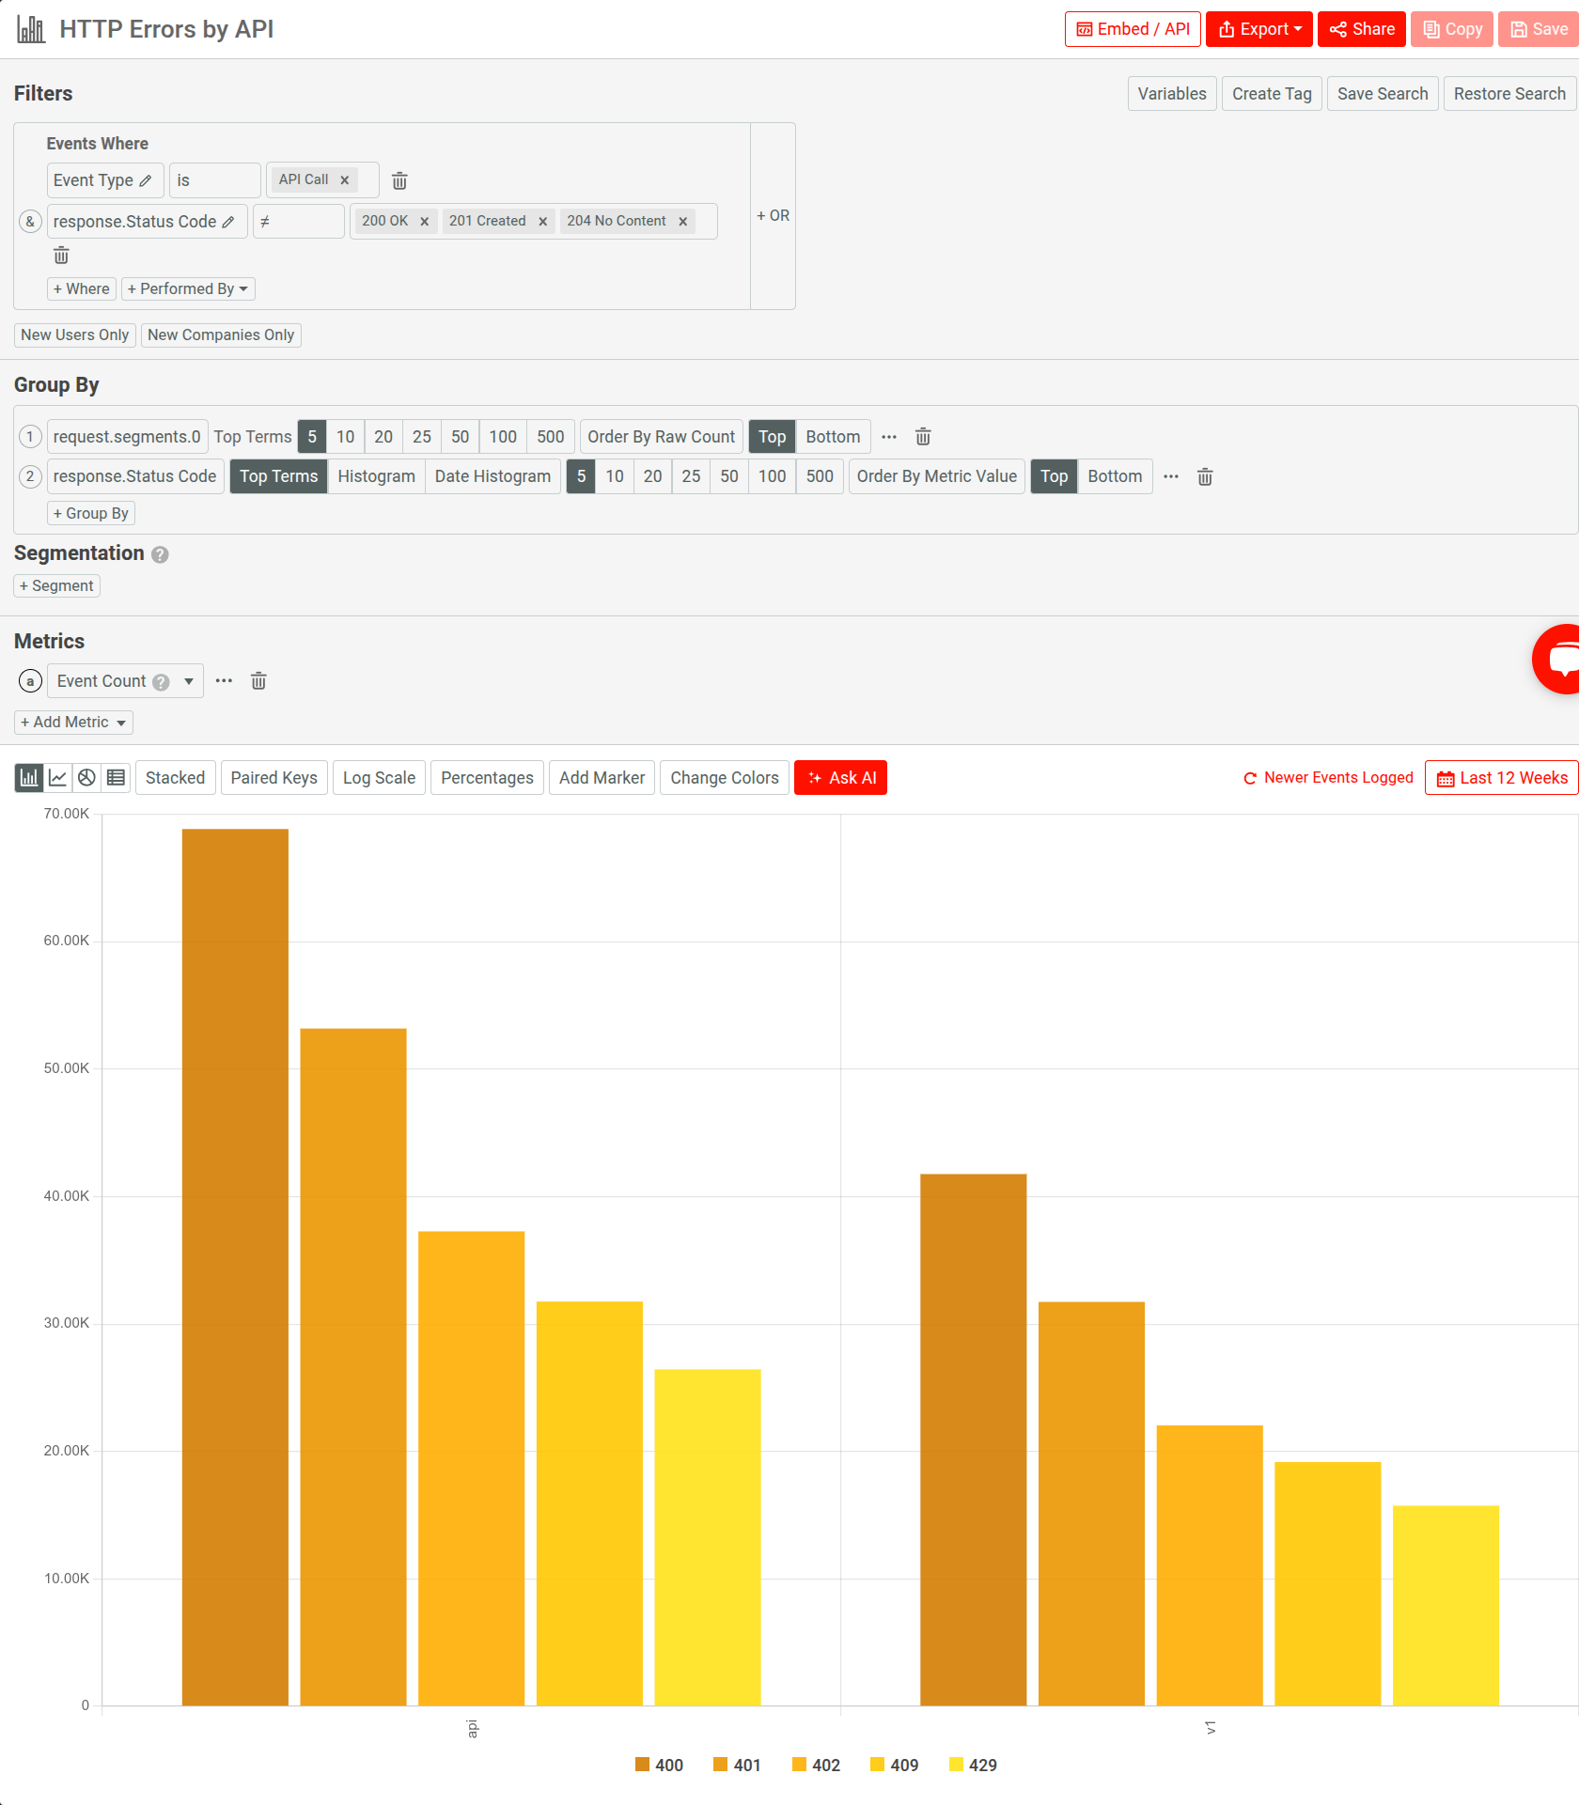The image size is (1579, 1805).
Task: Open more options for the Event Count metric
Action: [x=223, y=680]
